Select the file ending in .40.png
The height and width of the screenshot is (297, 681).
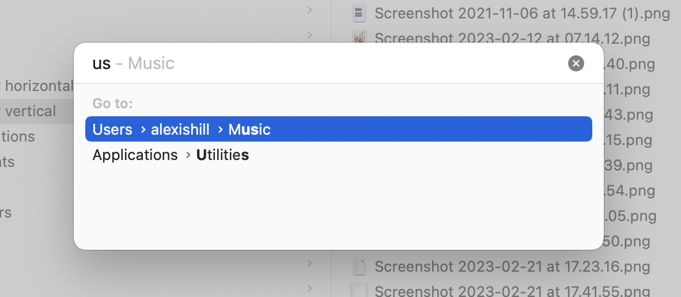[x=629, y=64]
